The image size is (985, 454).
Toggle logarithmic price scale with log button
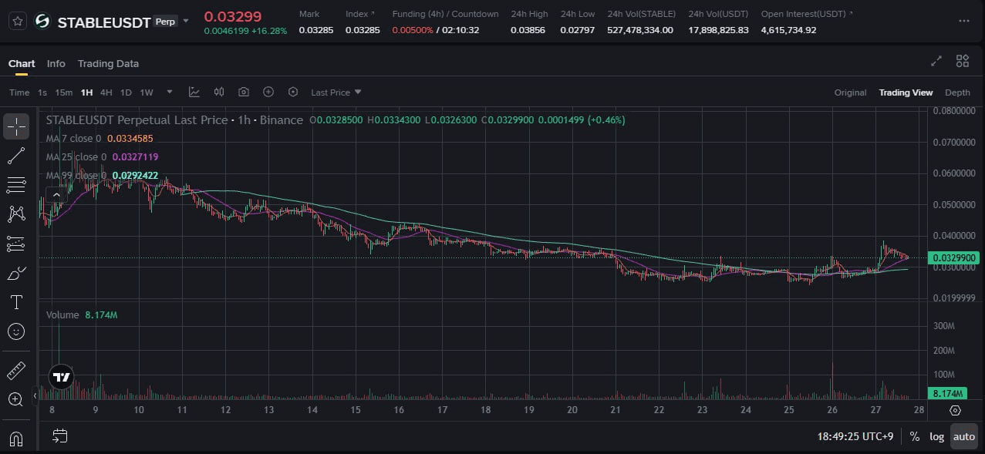(936, 436)
